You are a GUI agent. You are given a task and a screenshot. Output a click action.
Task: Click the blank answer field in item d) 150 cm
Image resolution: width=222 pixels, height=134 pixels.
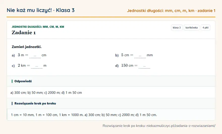click(x=144, y=66)
